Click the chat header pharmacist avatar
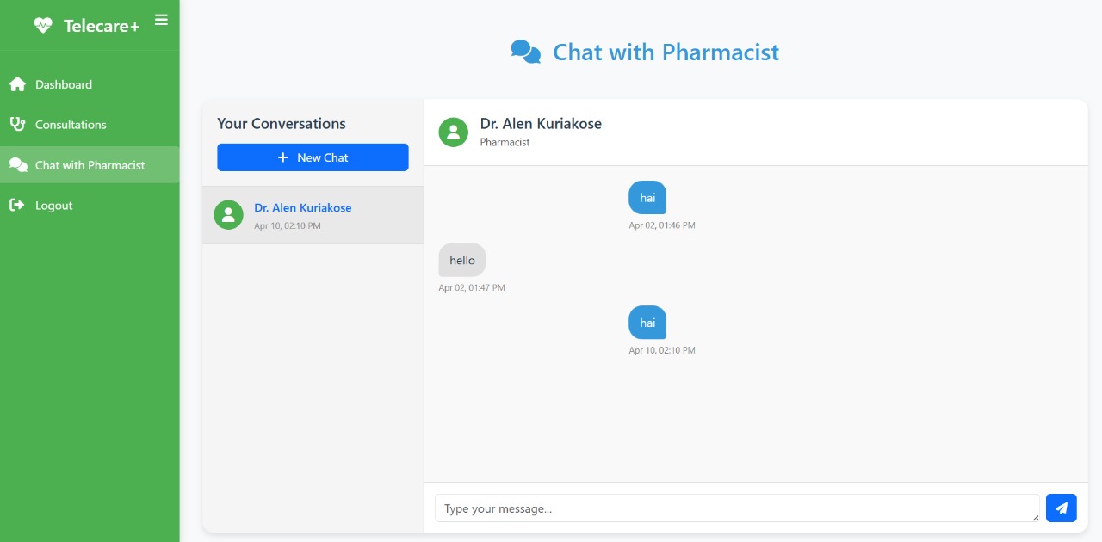The image size is (1102, 542). click(x=453, y=132)
